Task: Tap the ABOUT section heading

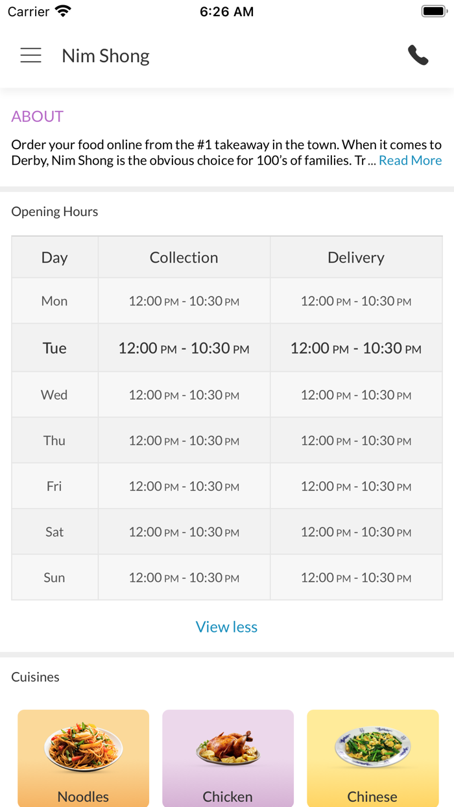Action: click(38, 117)
